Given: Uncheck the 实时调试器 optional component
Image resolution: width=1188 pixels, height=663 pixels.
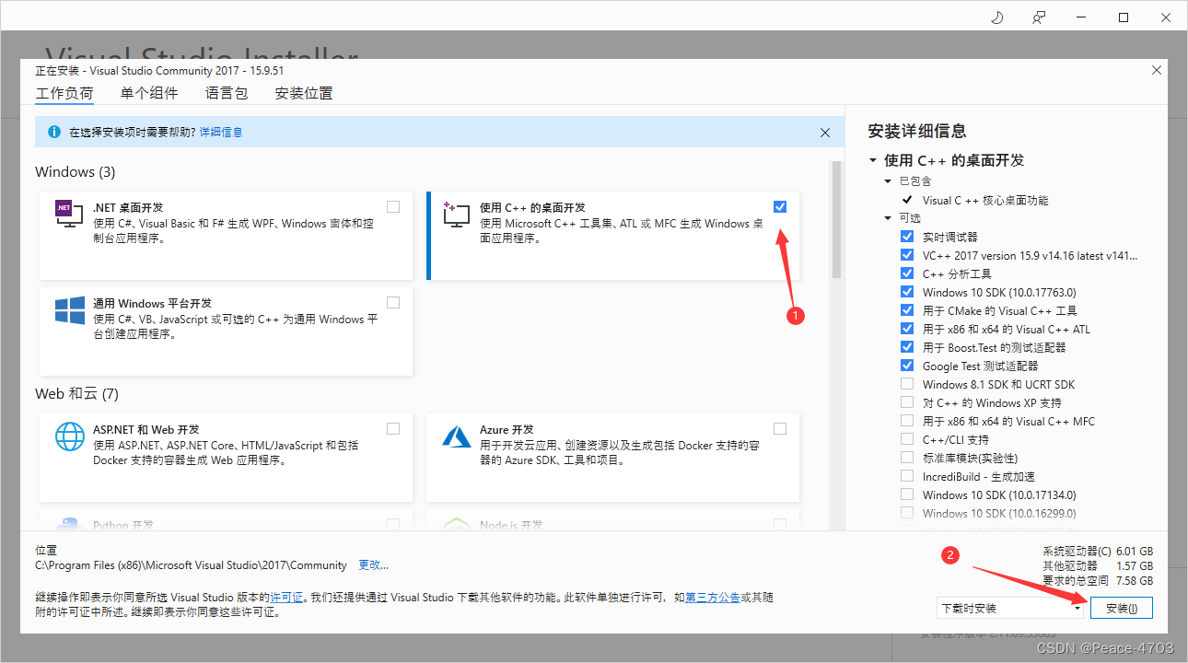Looking at the screenshot, I should 907,237.
